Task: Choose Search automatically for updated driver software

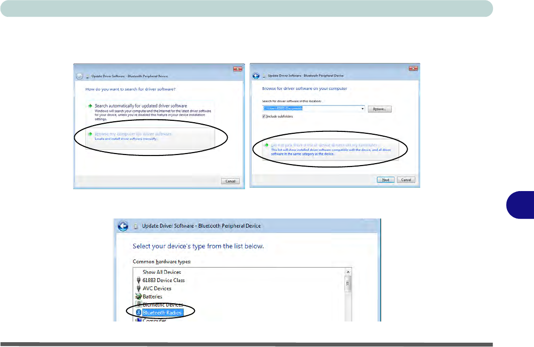Action: tap(150, 112)
